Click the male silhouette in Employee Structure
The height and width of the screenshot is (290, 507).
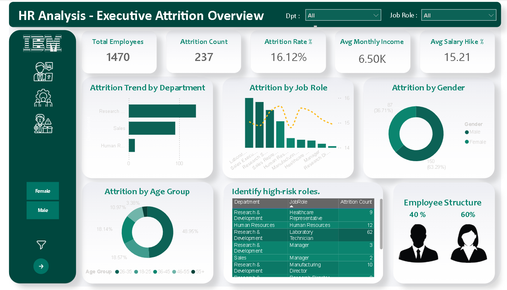coord(418,243)
